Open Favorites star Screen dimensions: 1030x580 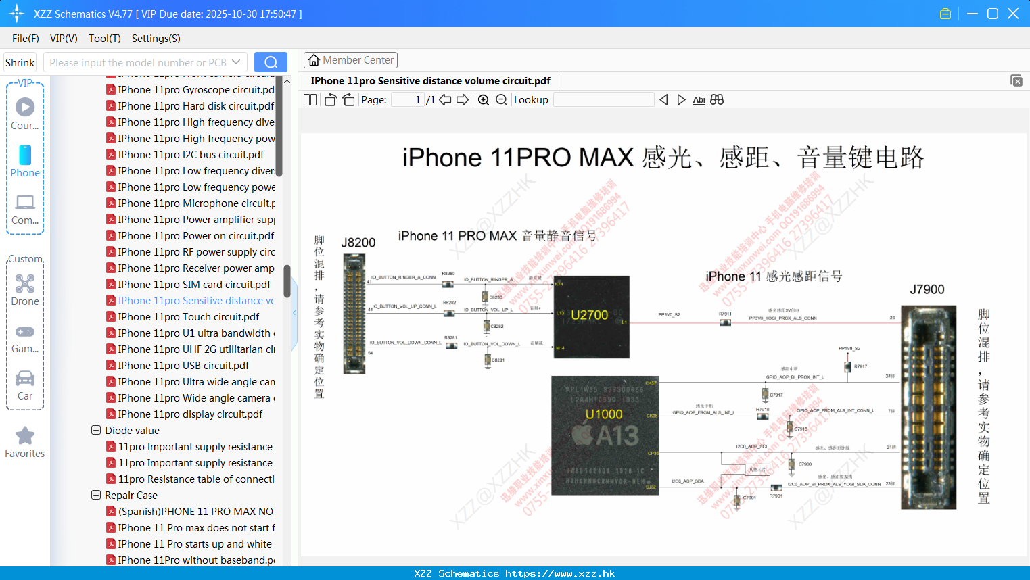[25, 442]
